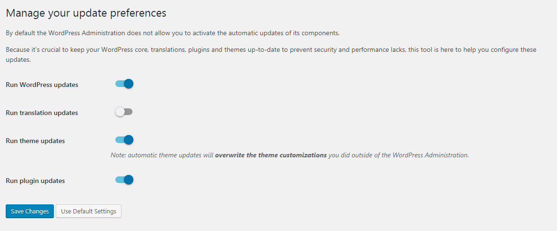Click the Save Changes button
Image resolution: width=557 pixels, height=231 pixels.
(x=30, y=211)
